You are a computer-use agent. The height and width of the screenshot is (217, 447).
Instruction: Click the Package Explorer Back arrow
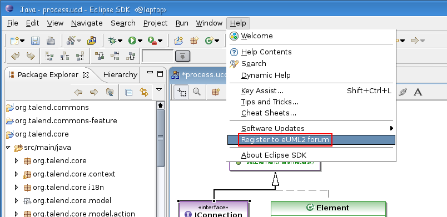click(78, 92)
